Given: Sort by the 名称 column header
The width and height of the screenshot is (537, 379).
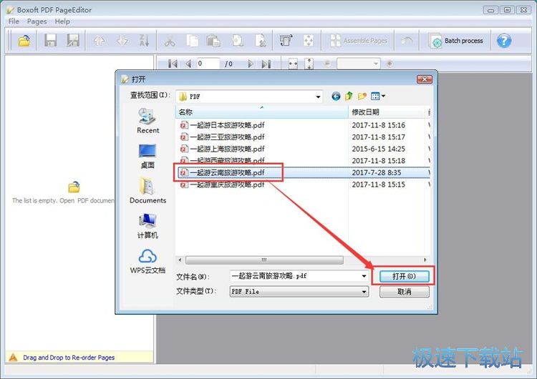Looking at the screenshot, I should tap(262, 112).
